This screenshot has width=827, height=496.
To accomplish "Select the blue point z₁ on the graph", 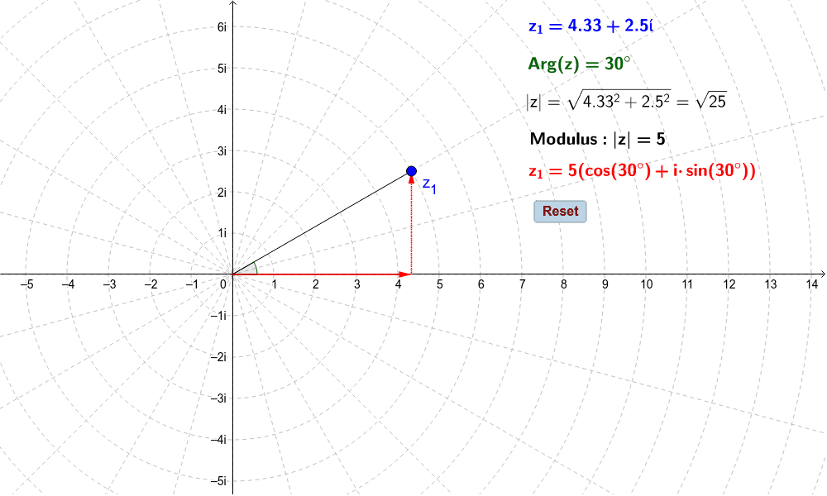I will click(411, 170).
